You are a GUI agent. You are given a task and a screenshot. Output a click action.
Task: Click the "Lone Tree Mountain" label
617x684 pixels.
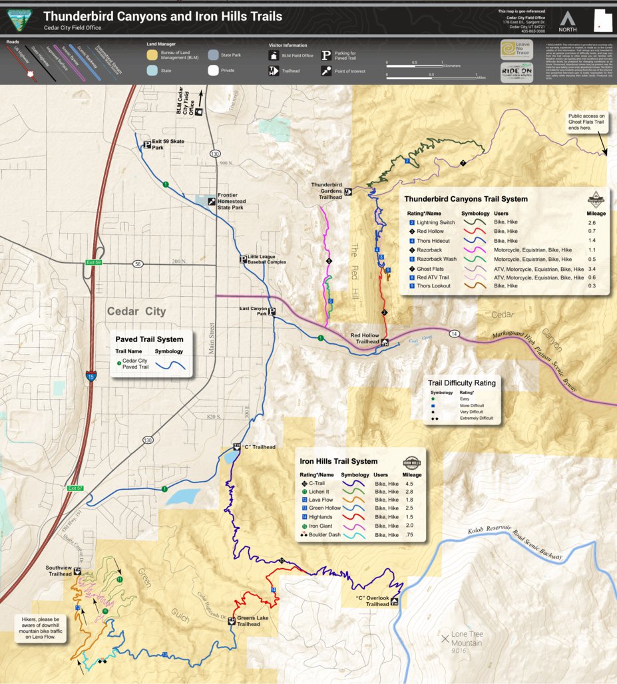(467, 639)
